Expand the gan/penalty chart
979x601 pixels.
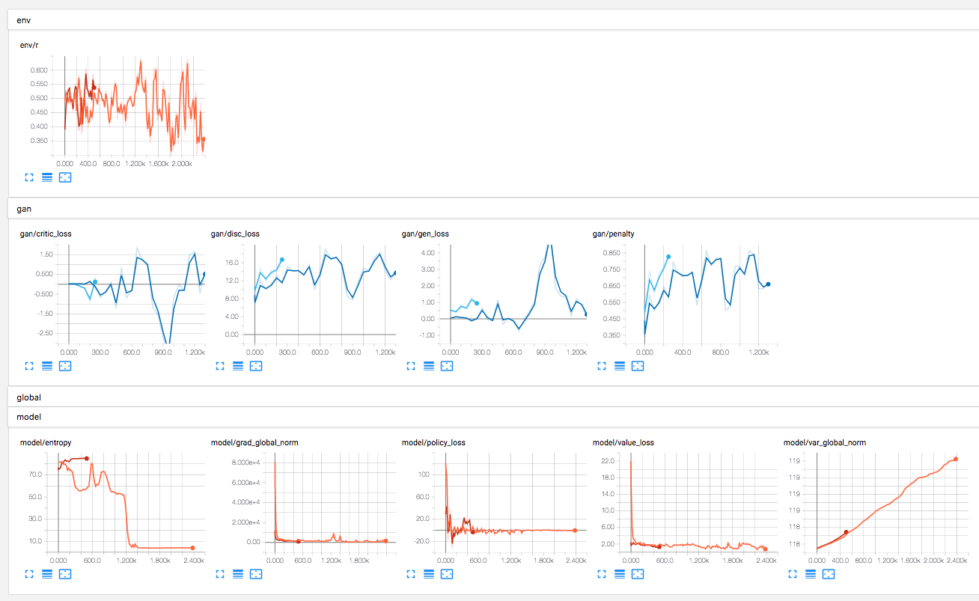[x=602, y=366]
